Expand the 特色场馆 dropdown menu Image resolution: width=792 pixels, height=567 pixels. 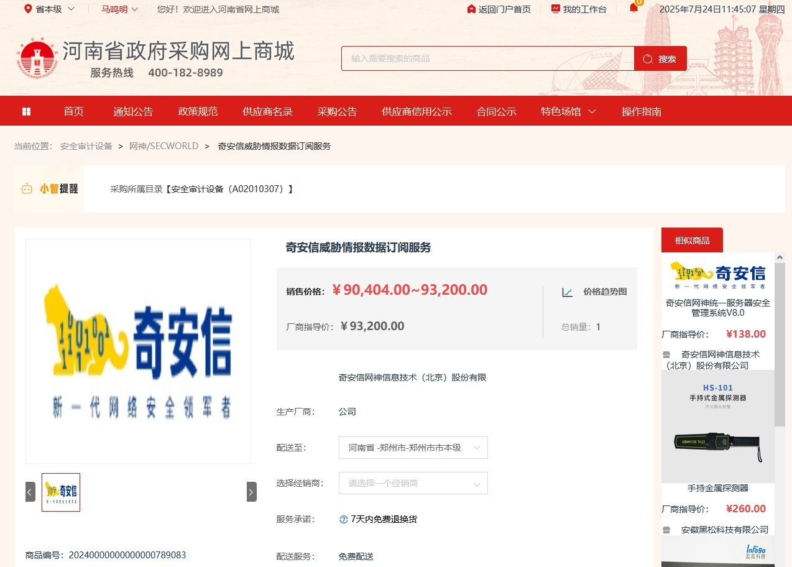click(x=568, y=112)
